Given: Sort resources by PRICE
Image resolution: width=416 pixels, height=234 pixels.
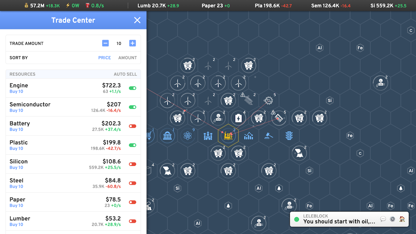Looking at the screenshot, I should tap(105, 58).
